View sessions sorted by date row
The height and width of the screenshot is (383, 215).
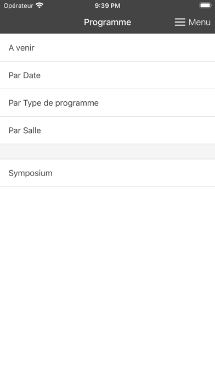tap(107, 75)
